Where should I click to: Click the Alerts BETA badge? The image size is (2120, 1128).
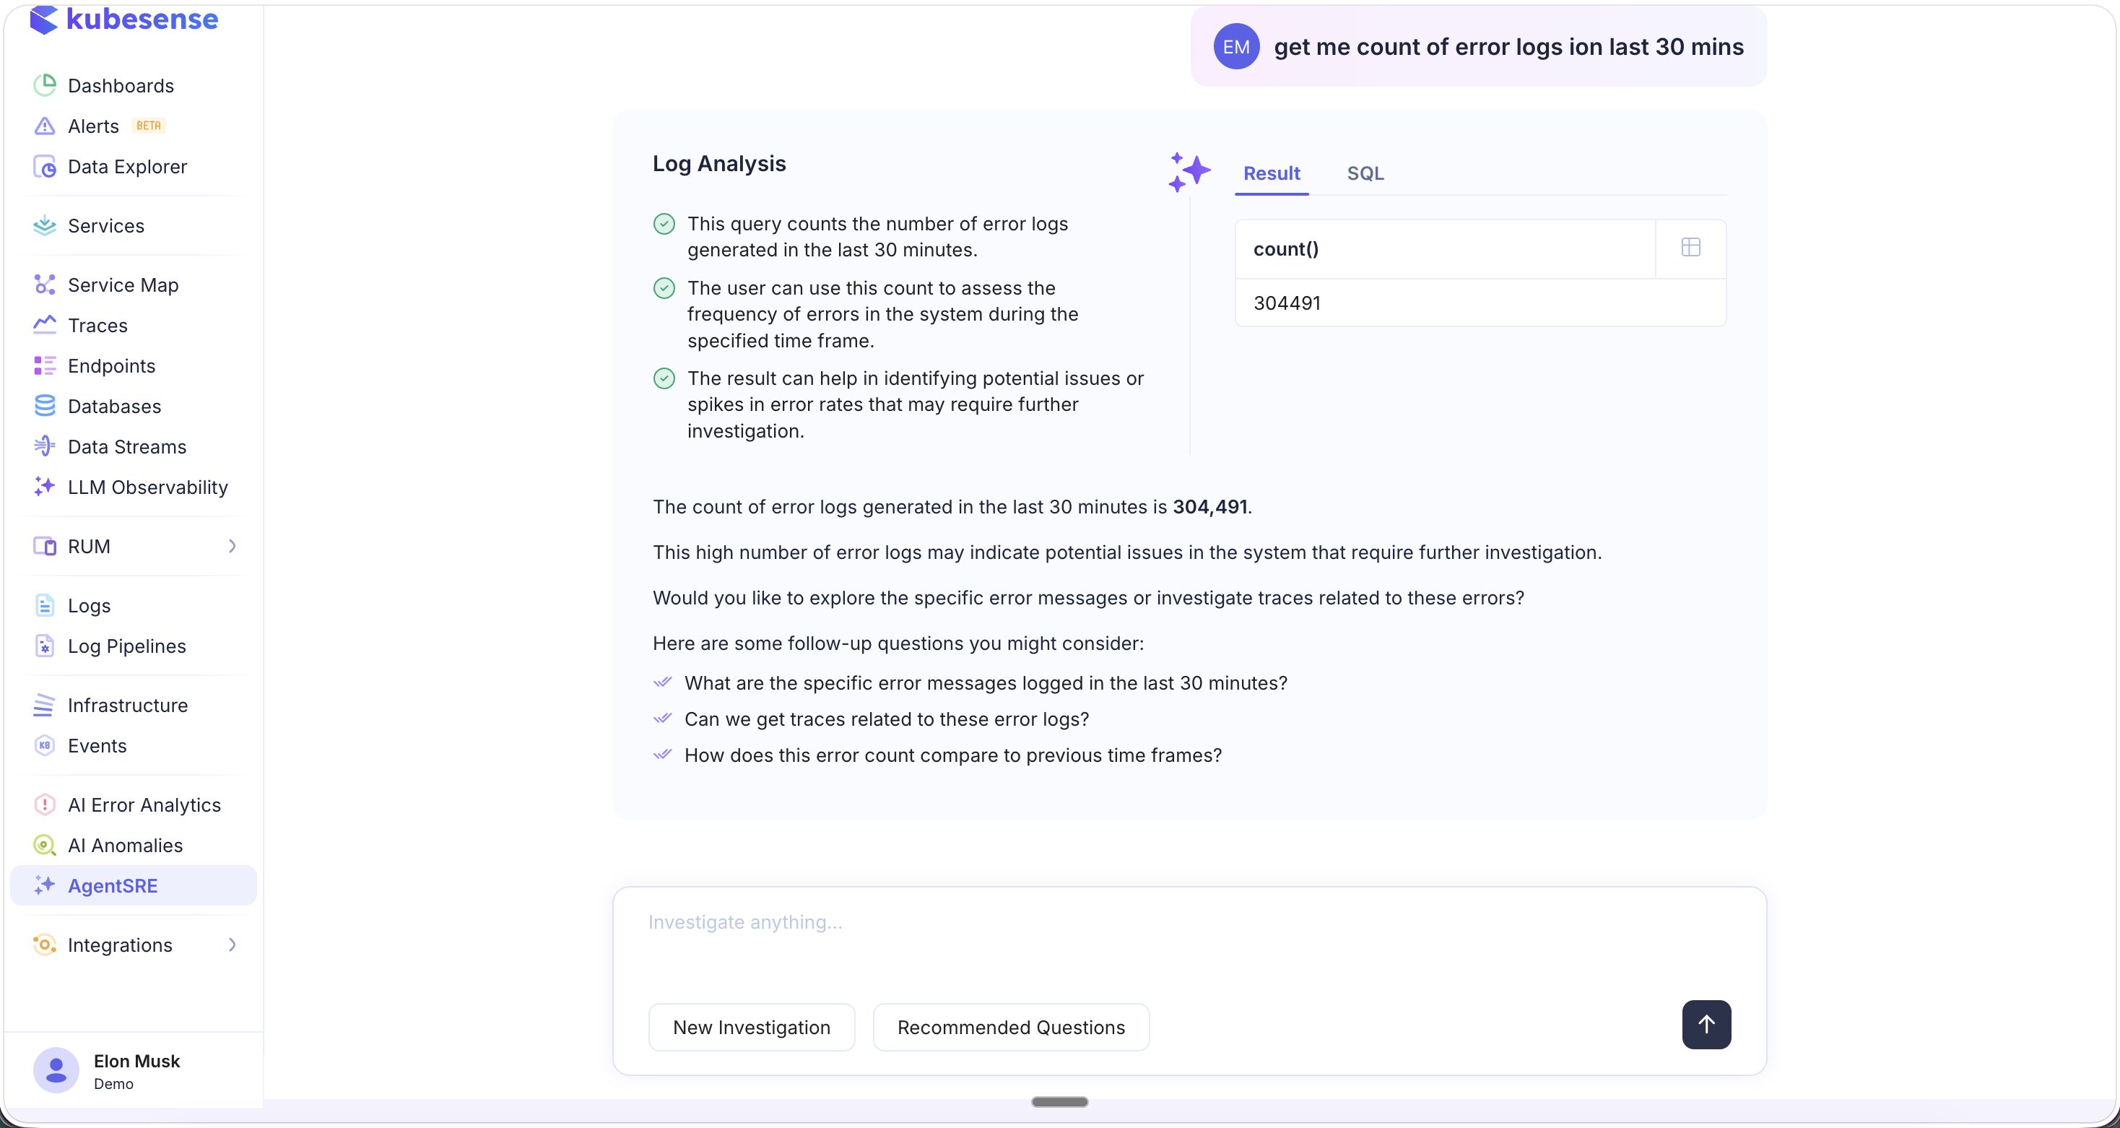tap(149, 126)
